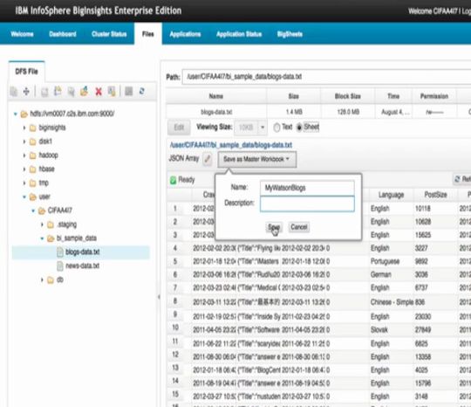Collapse the user folder arrow
471x407 pixels.
point(24,197)
